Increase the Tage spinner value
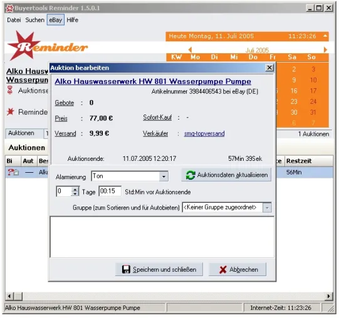Screen dimensions: 339x318 (75, 189)
